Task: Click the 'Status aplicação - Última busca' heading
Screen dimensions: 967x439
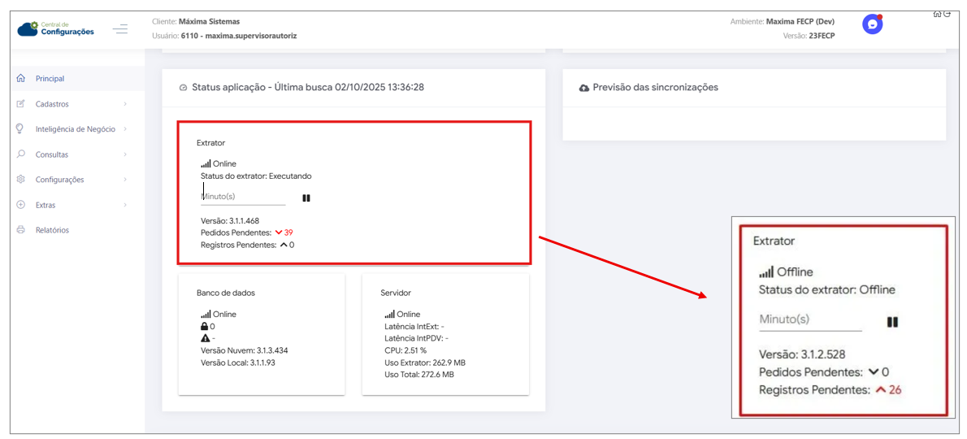Action: click(x=308, y=88)
